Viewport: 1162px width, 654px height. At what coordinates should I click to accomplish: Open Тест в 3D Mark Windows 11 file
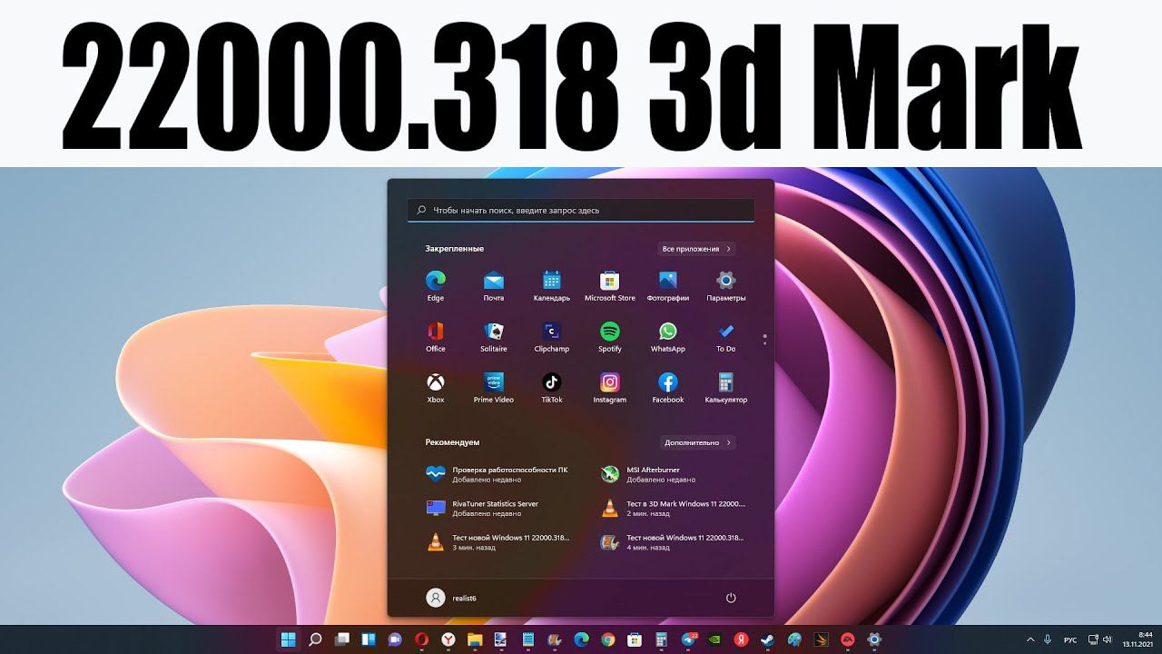click(674, 508)
